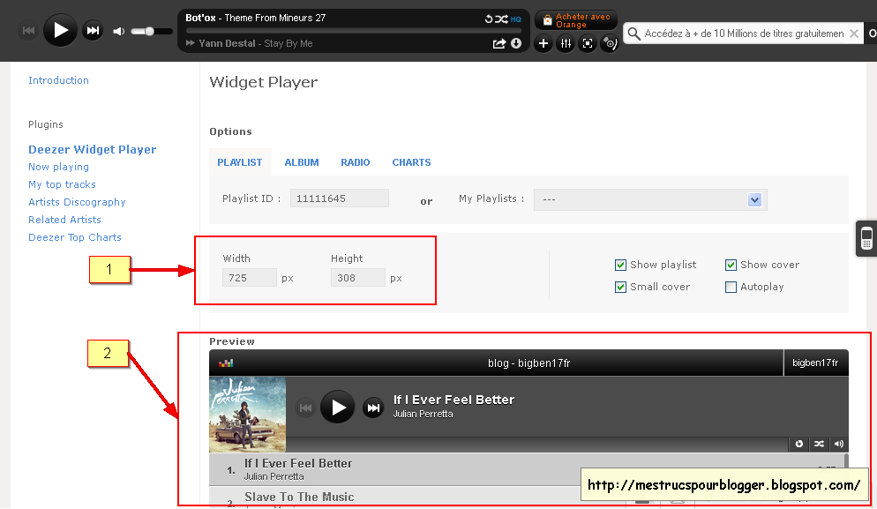Image resolution: width=877 pixels, height=509 pixels.
Task: Open the My Playlists dropdown
Action: (x=650, y=199)
